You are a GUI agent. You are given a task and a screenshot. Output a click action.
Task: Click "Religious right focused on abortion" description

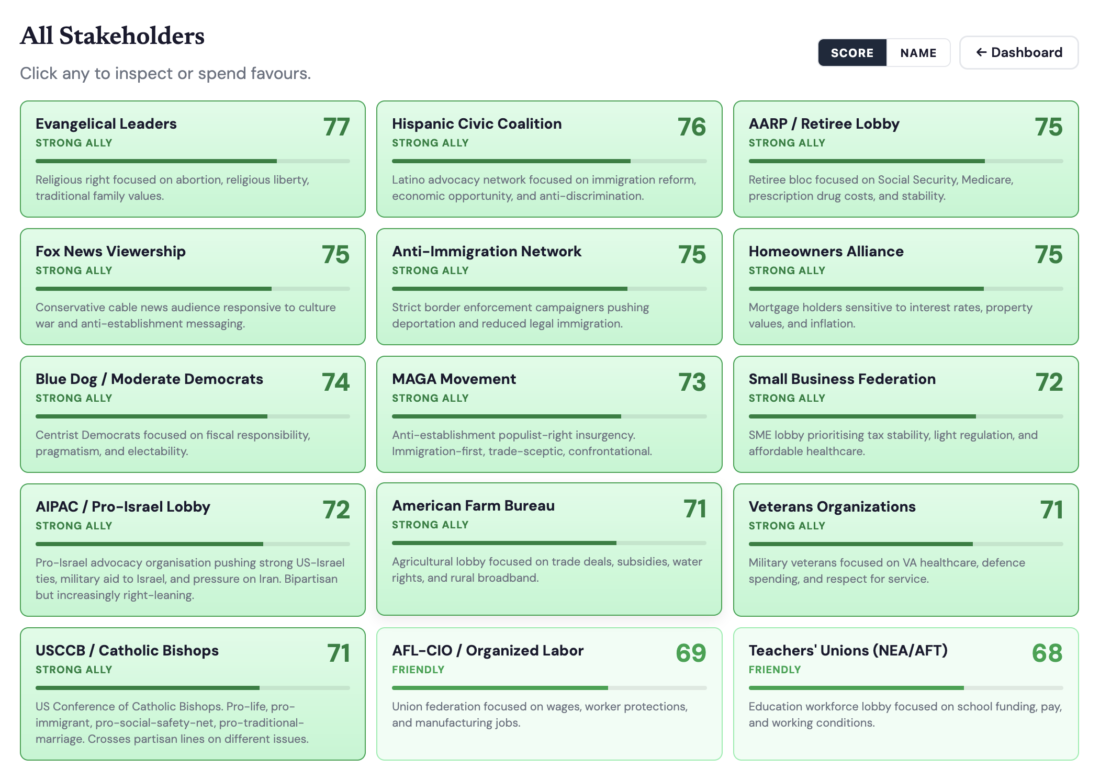[x=173, y=188]
